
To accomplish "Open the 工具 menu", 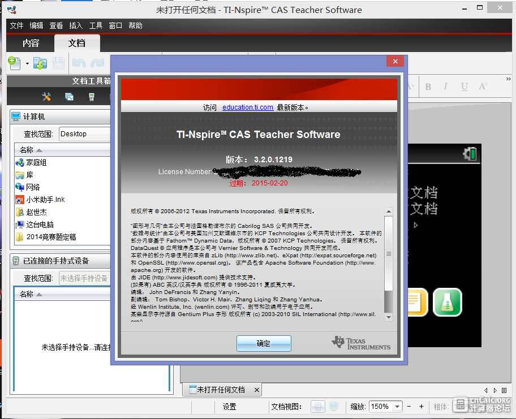I will (96, 25).
